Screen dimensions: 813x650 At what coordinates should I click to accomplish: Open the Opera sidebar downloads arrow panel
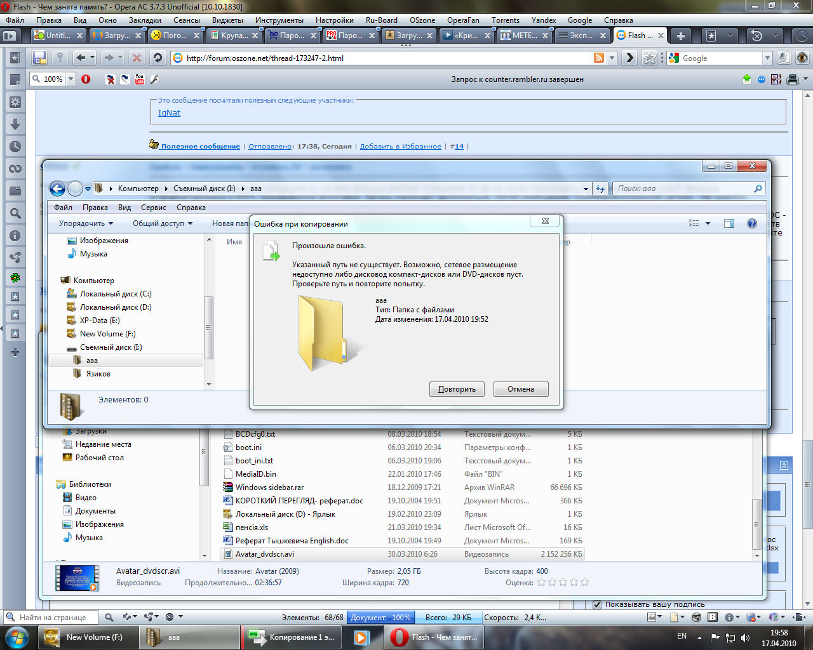15,124
